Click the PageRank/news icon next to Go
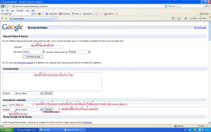This screenshot has width=211, height=132. (40, 14)
